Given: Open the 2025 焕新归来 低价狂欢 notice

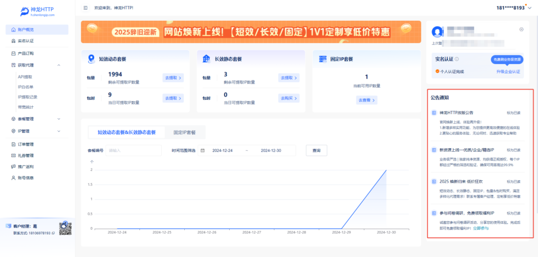Looking at the screenshot, I should point(461,181).
